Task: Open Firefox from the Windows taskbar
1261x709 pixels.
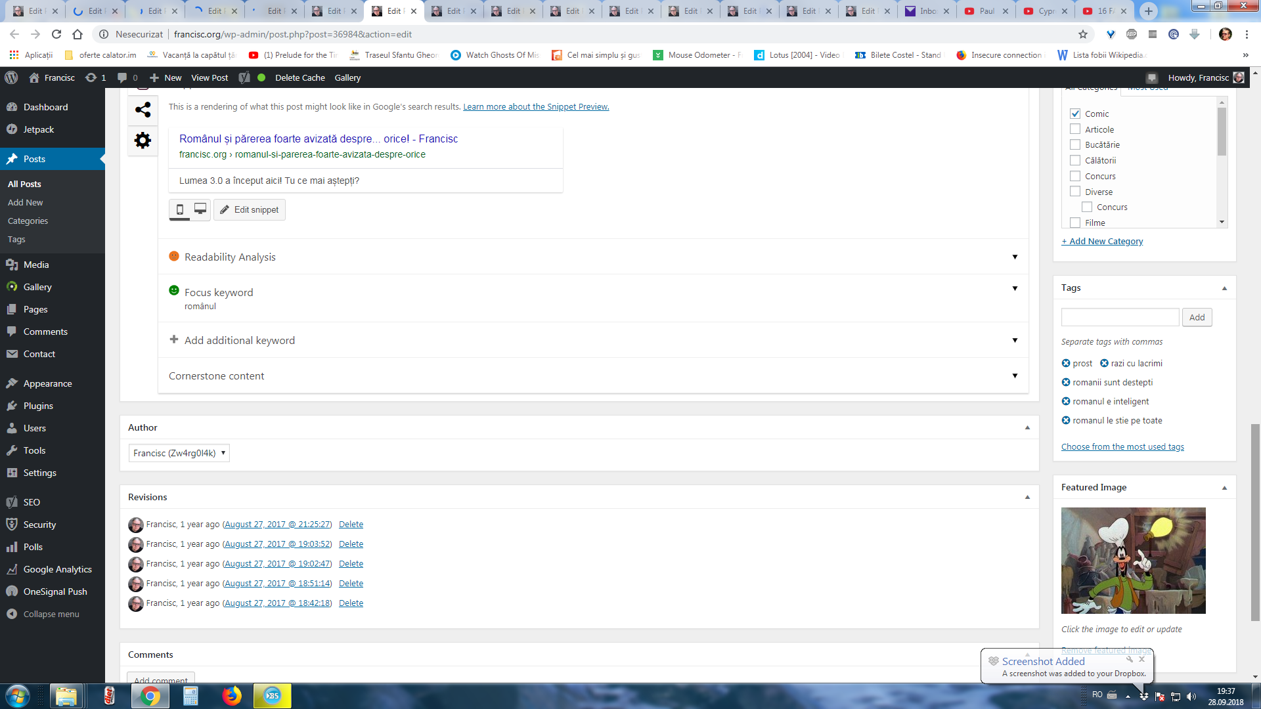Action: coord(231,696)
